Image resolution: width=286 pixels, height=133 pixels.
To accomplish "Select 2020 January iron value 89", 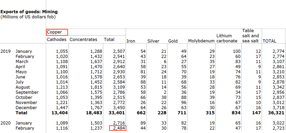I will click(143, 123).
